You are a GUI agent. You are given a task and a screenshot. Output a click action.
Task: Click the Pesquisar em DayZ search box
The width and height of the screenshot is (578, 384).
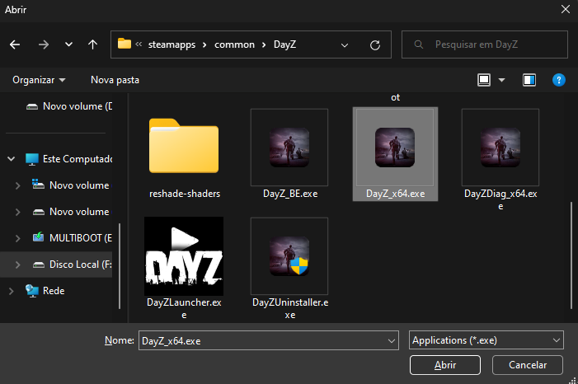point(484,44)
